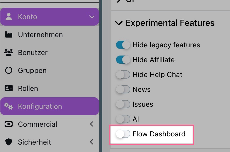
Task: Collapse the Konto section chevron
Action: (x=92, y=17)
